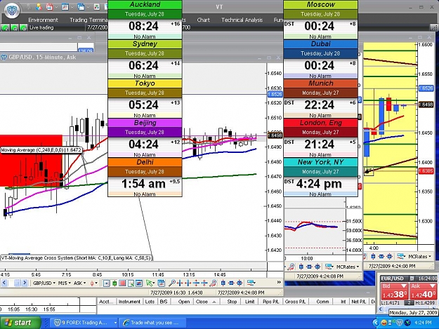Open the VT application orb menu
The image size is (439, 329).
pos(12,11)
